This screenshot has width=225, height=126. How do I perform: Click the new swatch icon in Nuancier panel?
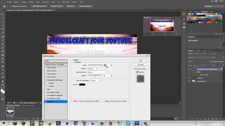coord(216,34)
